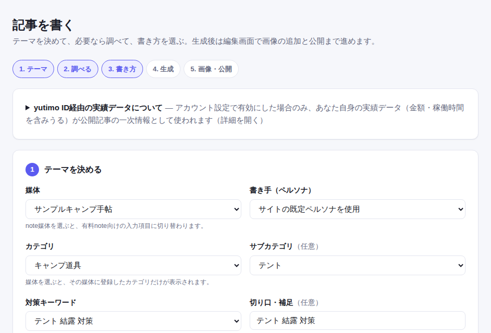491x333 pixels.
Task: Open the 書き手(ペルソナ) dropdown
Action: 357,209
